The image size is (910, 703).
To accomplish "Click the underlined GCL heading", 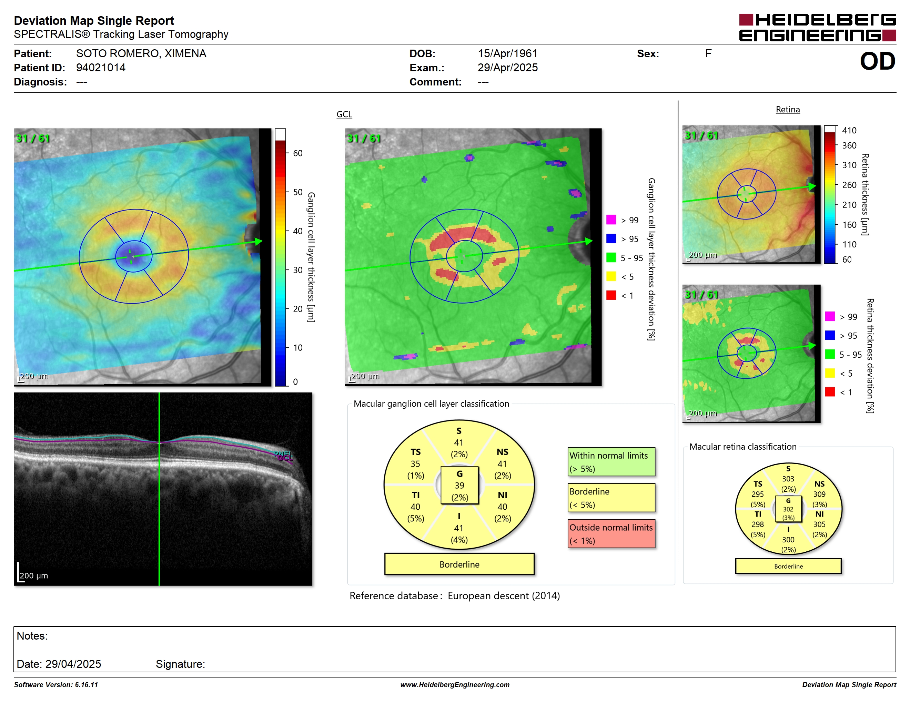I will point(344,114).
